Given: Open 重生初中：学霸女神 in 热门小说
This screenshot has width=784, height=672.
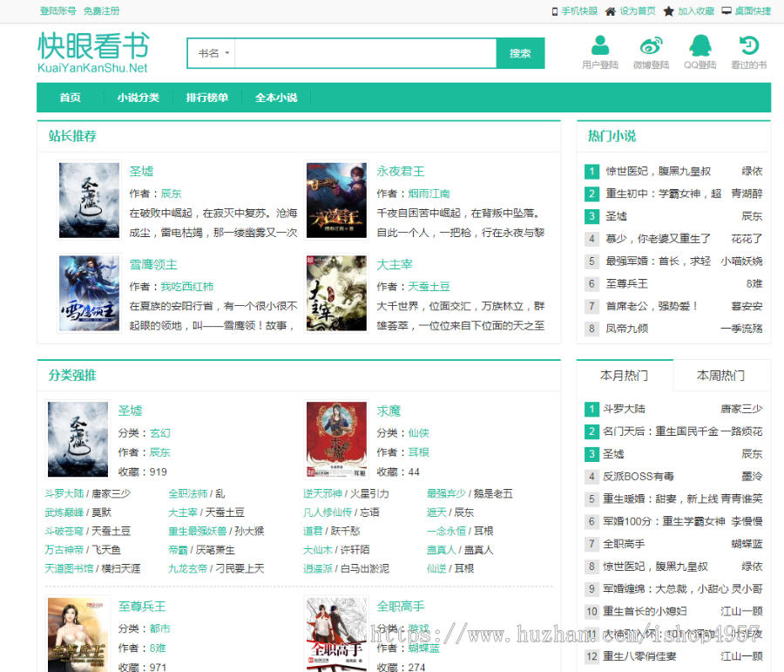Looking at the screenshot, I should tap(664, 193).
